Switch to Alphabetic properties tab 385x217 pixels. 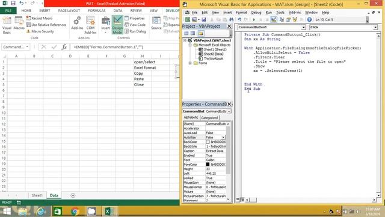(191, 118)
